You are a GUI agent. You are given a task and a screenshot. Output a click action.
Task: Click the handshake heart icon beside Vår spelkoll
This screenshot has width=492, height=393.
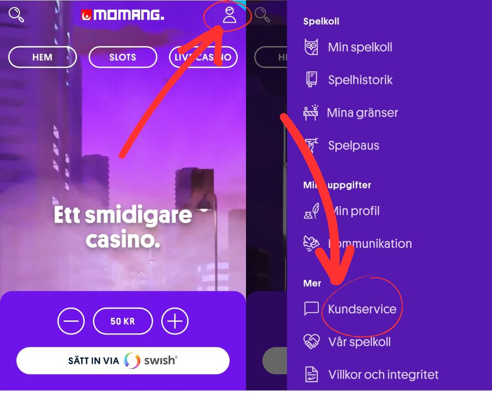(311, 341)
